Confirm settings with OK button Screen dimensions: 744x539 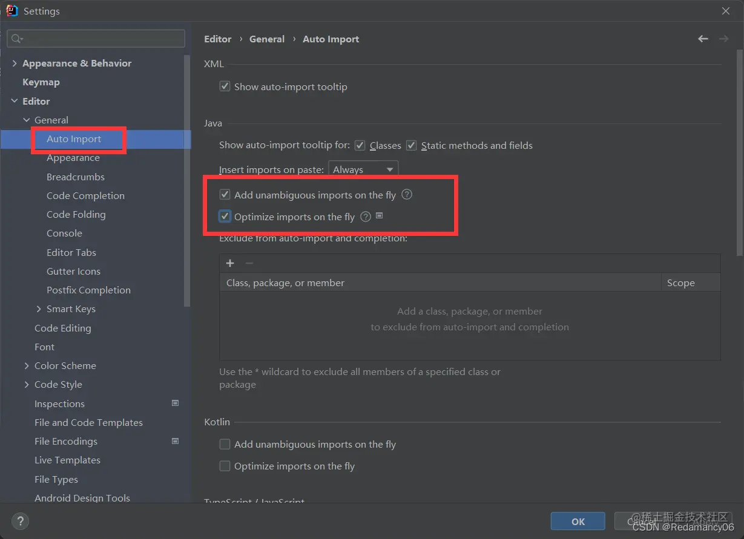point(578,521)
